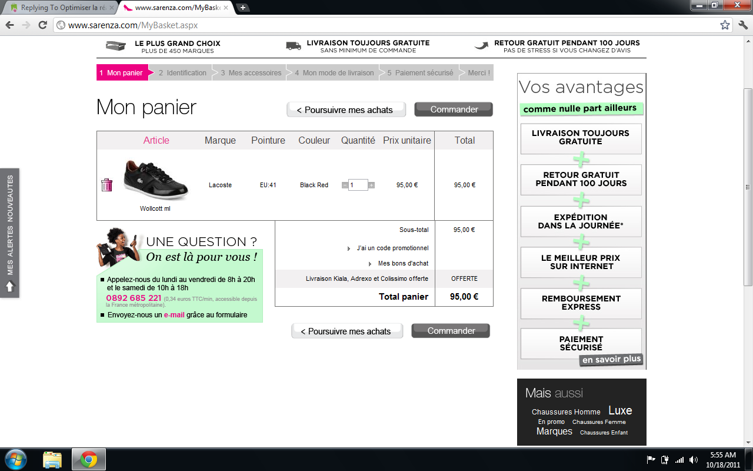The height and width of the screenshot is (471, 753).
Task: Click Le meilleur prix sur internet box
Action: (581, 262)
